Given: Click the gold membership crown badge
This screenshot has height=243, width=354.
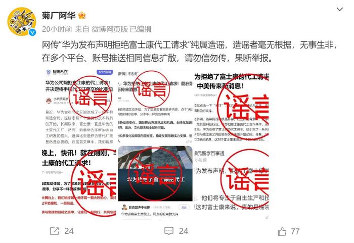Looking at the screenshot, I should pos(81,16).
